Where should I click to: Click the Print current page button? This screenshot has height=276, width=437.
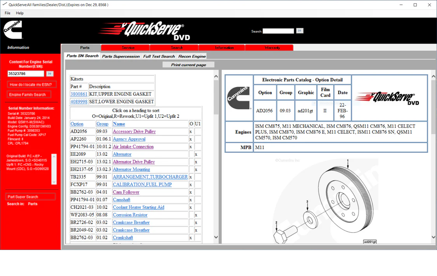point(188,65)
